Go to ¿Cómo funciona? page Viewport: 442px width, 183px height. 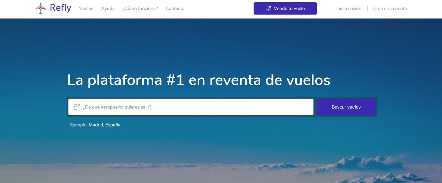coord(140,8)
